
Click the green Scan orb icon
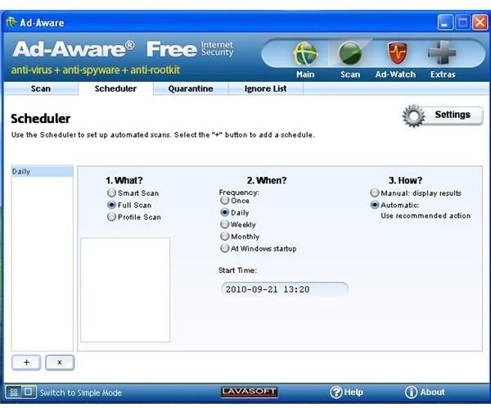(x=350, y=53)
